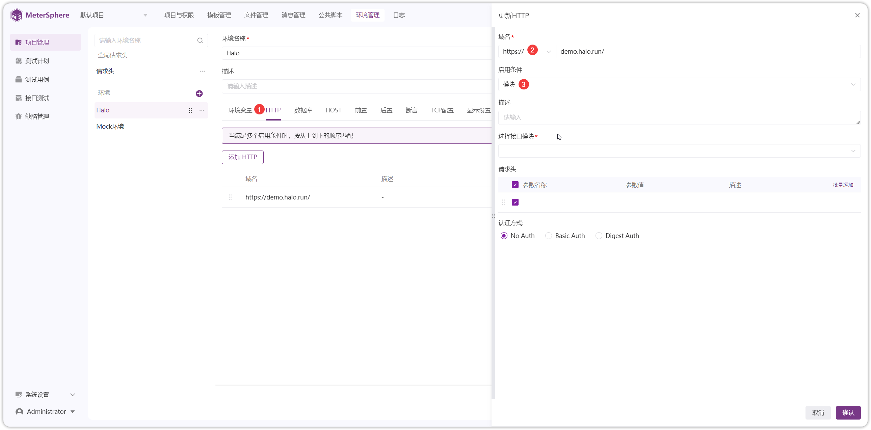Switch to the TCP配置 tab
The height and width of the screenshot is (430, 871).
[x=442, y=110]
